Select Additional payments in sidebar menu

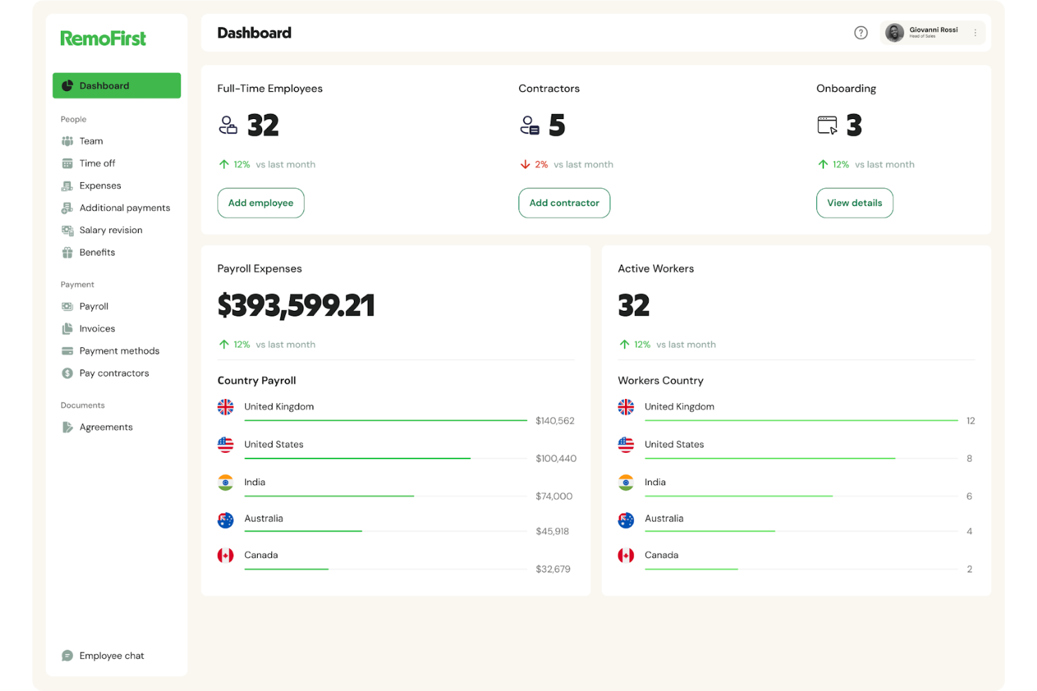pos(67,208)
